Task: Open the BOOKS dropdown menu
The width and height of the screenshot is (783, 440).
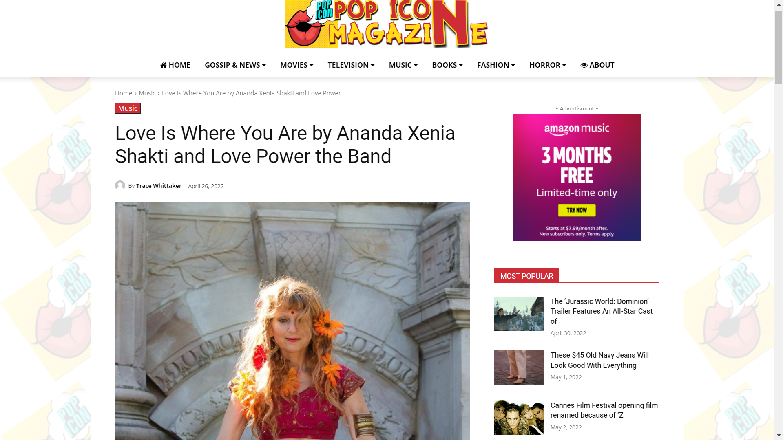Action: point(447,65)
